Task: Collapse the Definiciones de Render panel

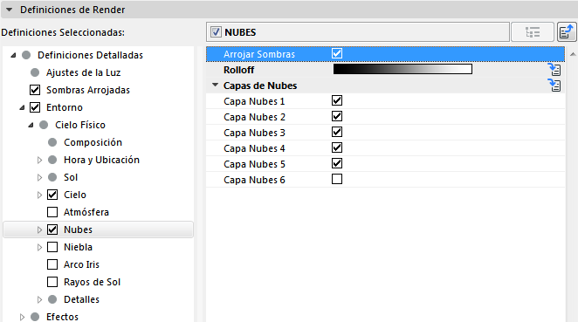Action: pos(10,10)
